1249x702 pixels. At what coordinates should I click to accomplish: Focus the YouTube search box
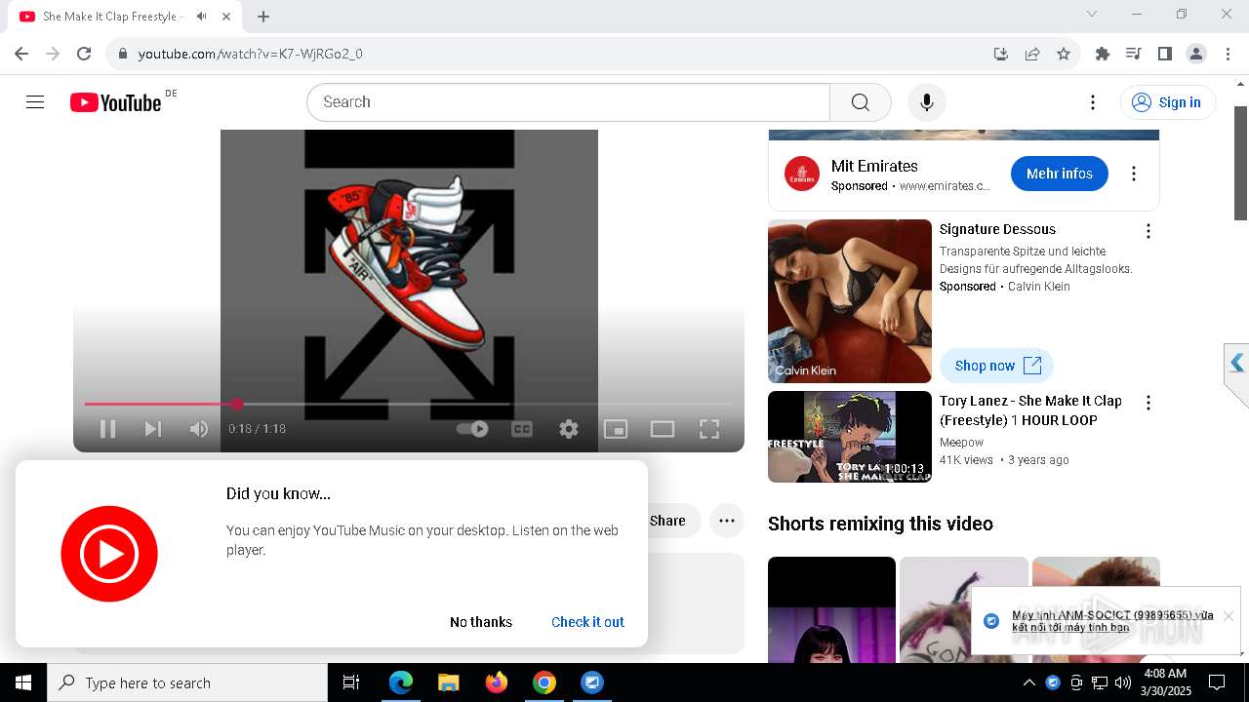point(568,102)
